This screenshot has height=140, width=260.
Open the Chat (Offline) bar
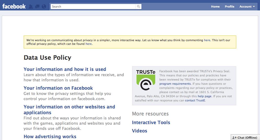click(245, 137)
